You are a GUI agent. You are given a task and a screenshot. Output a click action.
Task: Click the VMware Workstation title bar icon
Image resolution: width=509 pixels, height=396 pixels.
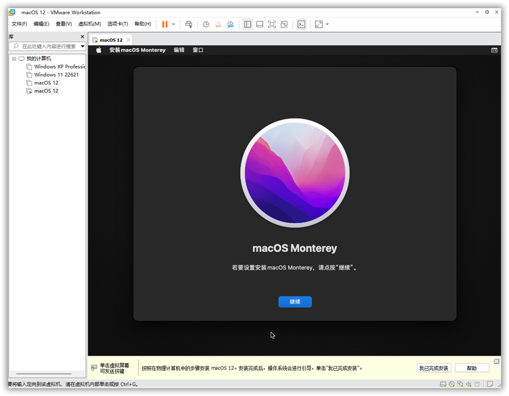[12, 13]
